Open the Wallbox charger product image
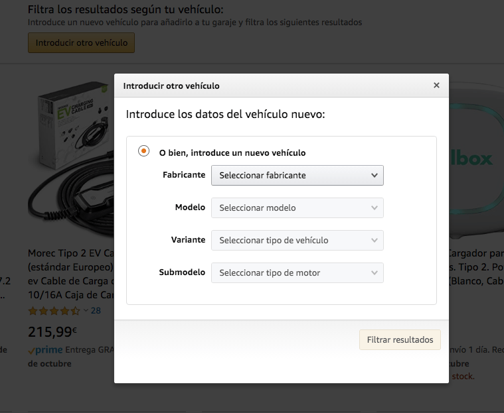Screen dimensions: 504x413 476,160
